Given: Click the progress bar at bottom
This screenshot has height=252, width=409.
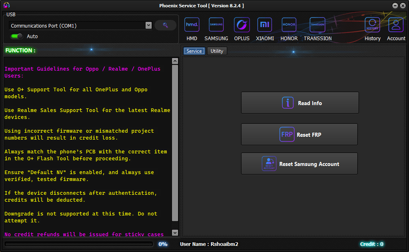Looking at the screenshot, I should [79, 244].
